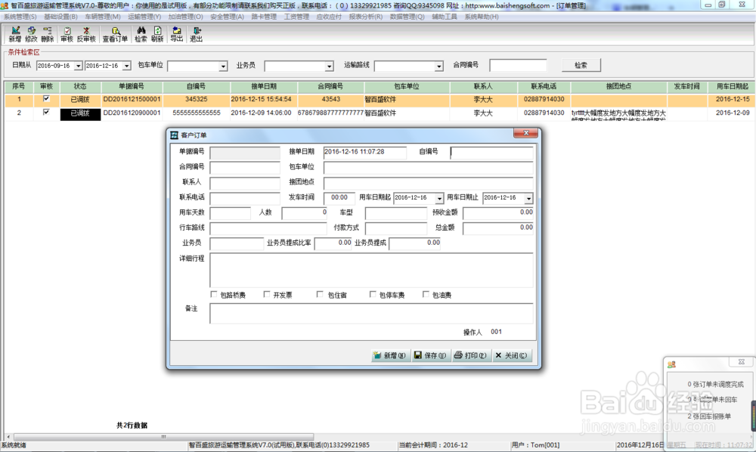Check the 包油费 checkbox
This screenshot has width=756, height=452.
pyautogui.click(x=426, y=294)
